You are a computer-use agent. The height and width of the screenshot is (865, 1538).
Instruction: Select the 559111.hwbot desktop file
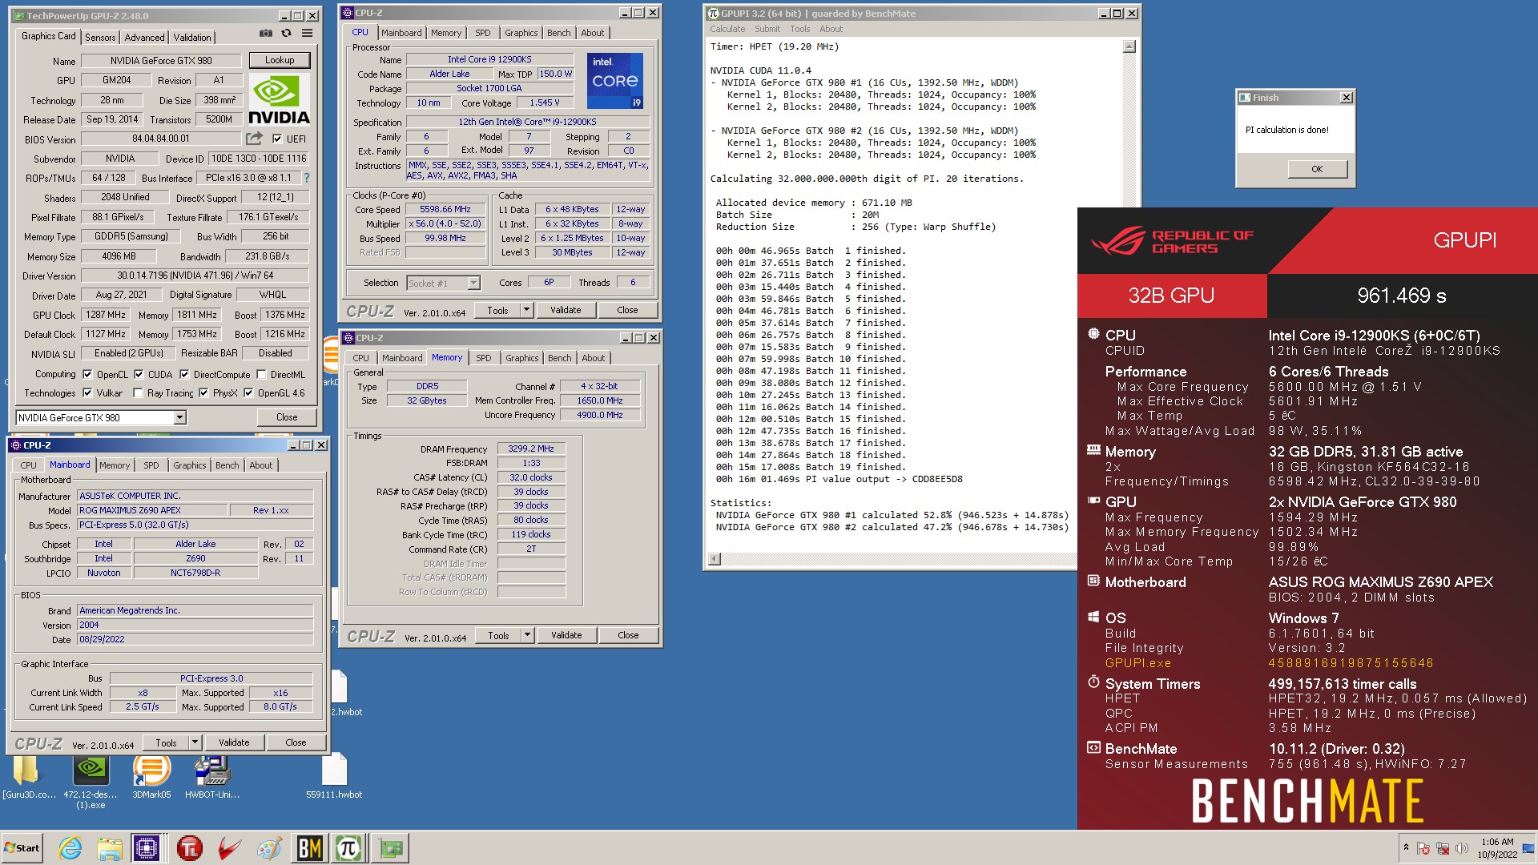[x=334, y=777]
